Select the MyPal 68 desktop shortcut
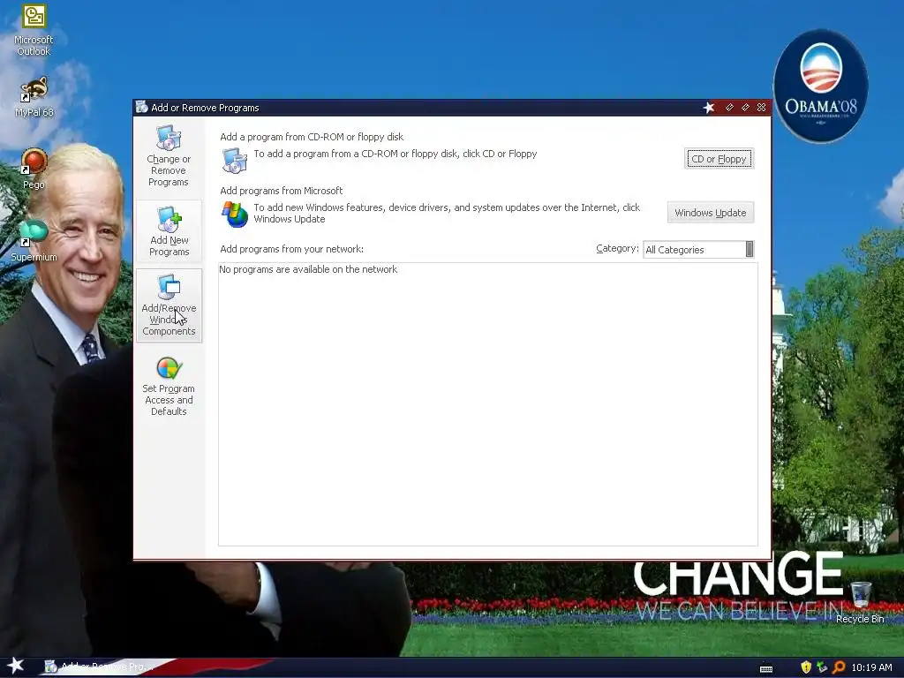This screenshot has width=904, height=678. click(x=34, y=97)
